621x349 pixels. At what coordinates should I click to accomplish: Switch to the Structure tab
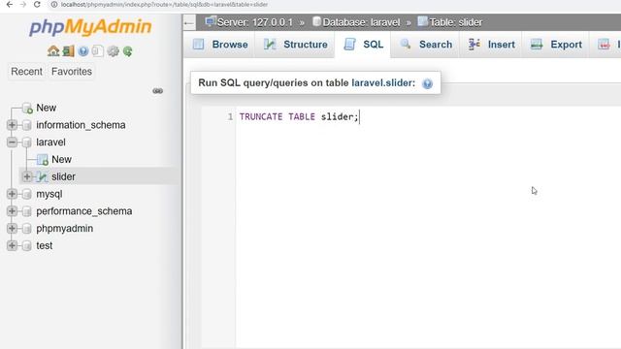tap(295, 45)
